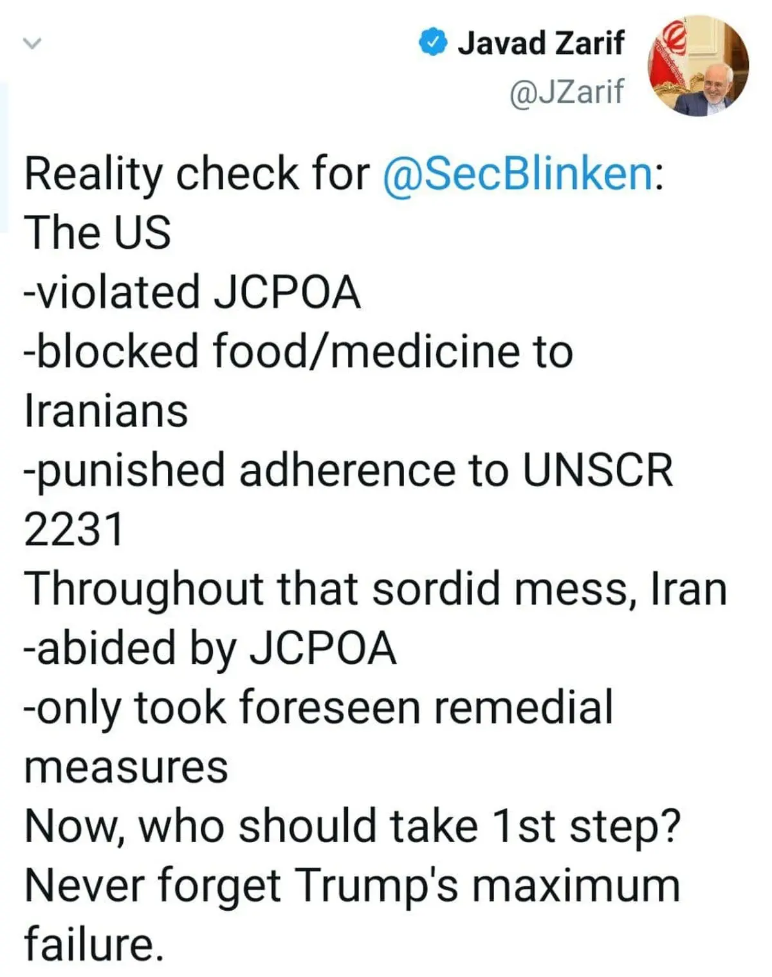Click the "-only took foreseen remedial" line
The height and width of the screenshot is (977, 772).
[318, 708]
